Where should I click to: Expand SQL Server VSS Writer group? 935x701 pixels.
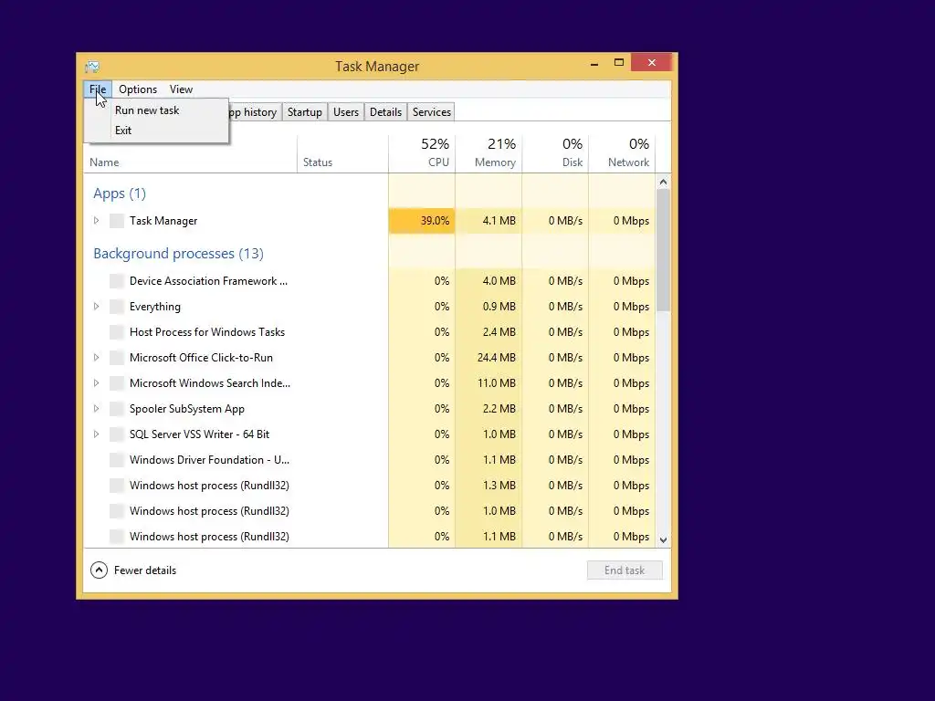[96, 434]
